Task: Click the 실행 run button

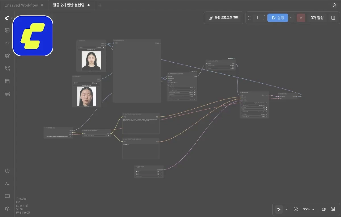Action: [278, 18]
